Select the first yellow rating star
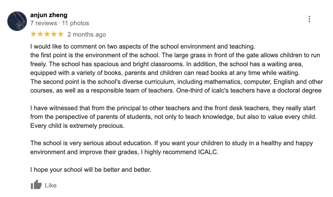Image resolution: width=333 pixels, height=197 pixels. [33, 34]
